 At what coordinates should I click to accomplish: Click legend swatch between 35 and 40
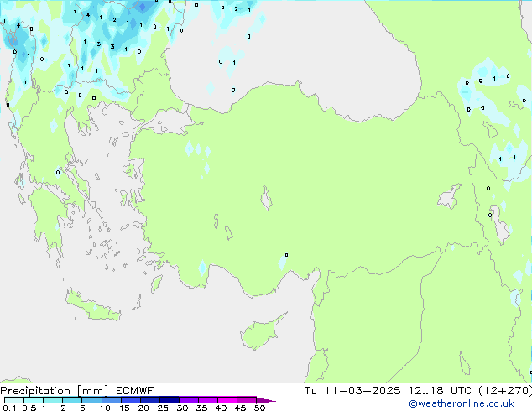(208, 400)
